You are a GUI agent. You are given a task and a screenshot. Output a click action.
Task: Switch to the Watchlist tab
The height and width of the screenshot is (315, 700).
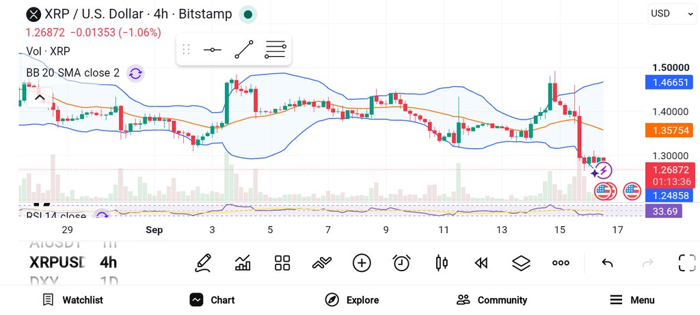[x=72, y=300]
